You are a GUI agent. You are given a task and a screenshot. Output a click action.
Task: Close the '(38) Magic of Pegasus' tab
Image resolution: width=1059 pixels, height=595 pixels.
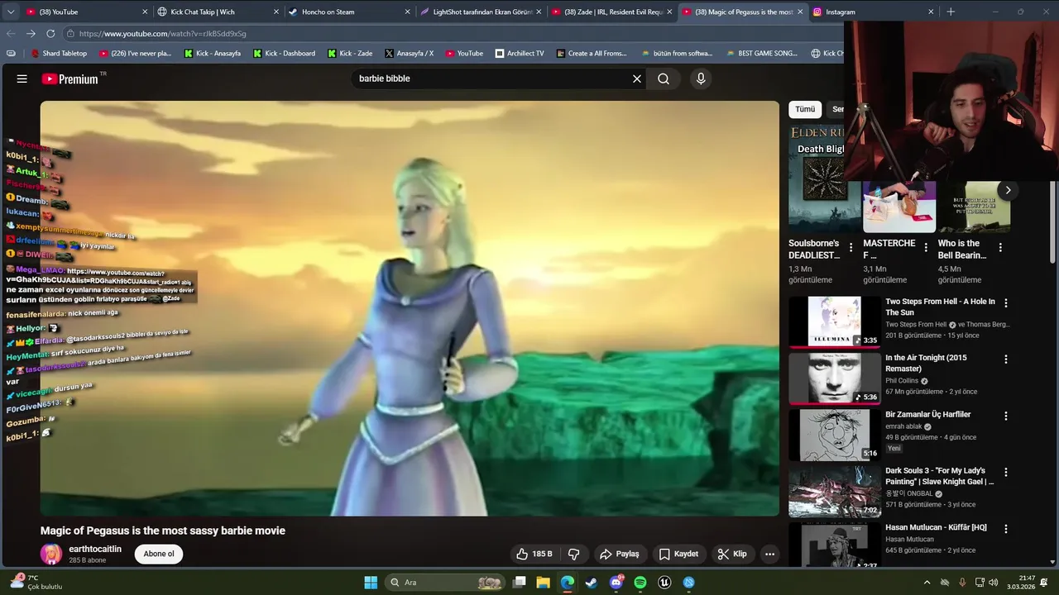800,12
